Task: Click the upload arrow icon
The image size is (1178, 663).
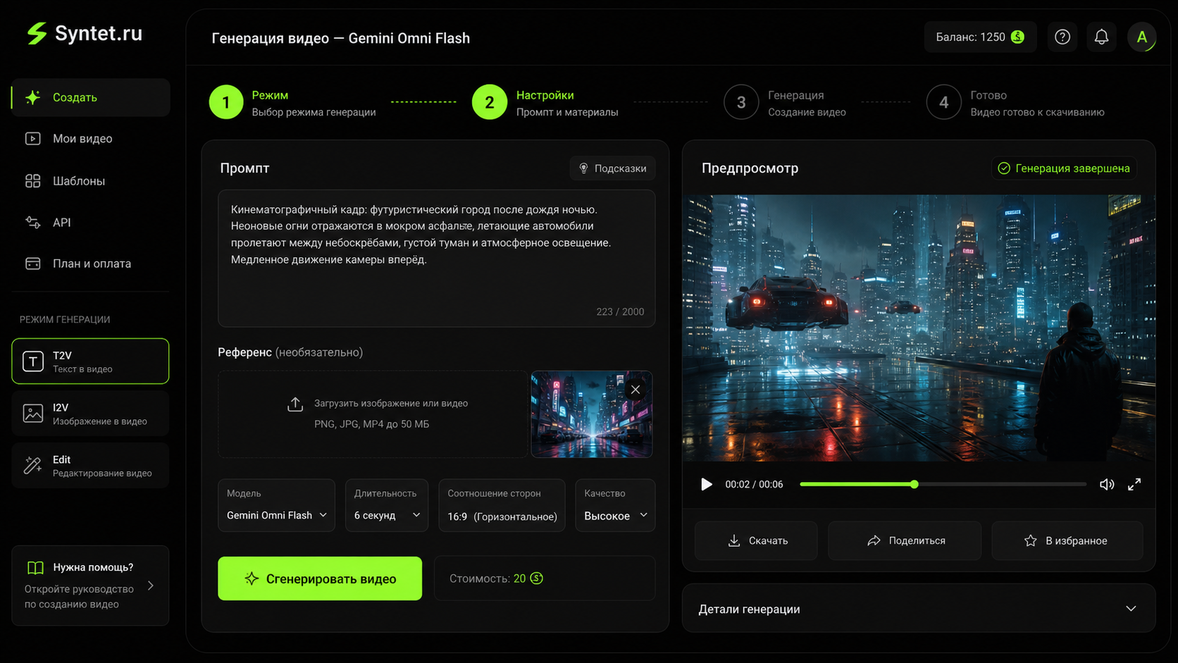Action: click(295, 404)
